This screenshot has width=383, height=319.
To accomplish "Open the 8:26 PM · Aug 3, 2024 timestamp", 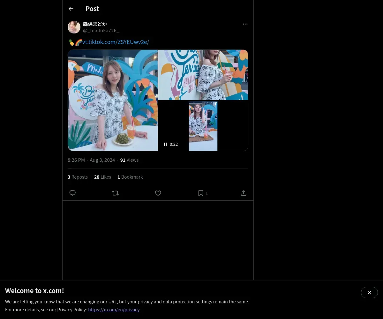I will 91,160.
